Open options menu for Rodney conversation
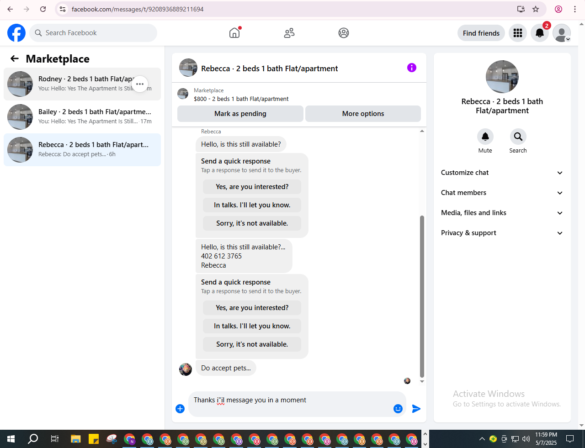Screen dimensions: 585x448 pos(140,84)
